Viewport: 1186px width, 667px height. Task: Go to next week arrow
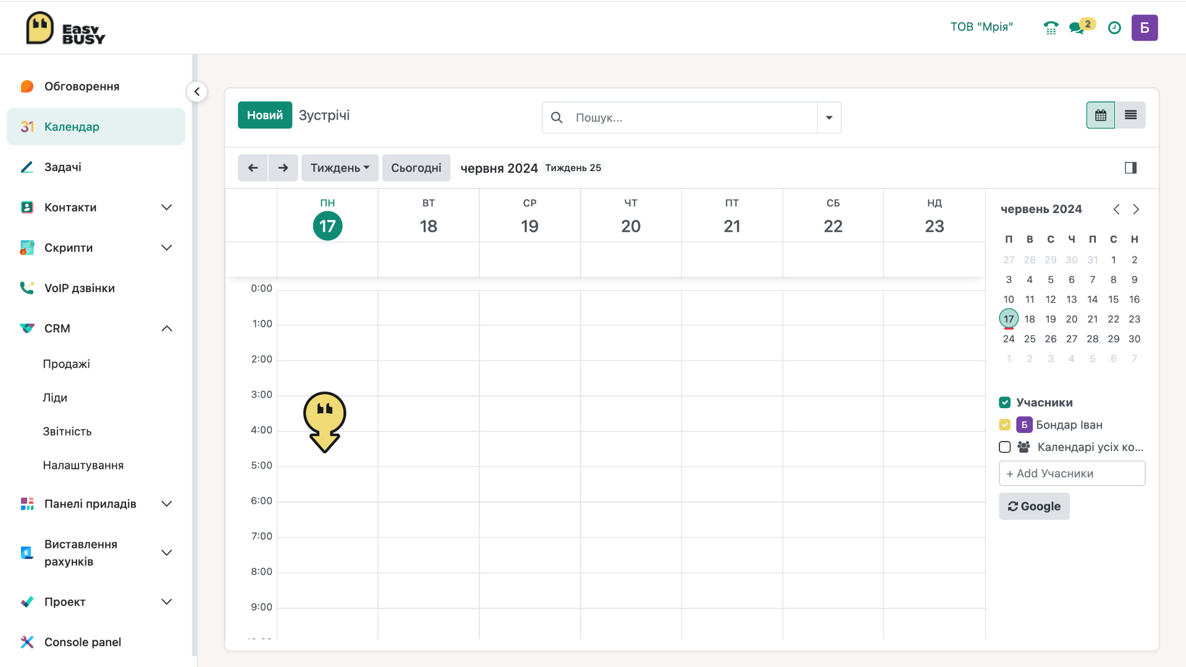(x=283, y=168)
